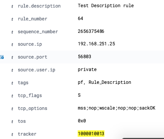Click the filter icon beside source.port
Image resolution: width=164 pixels, height=139 pixels.
point(2,57)
